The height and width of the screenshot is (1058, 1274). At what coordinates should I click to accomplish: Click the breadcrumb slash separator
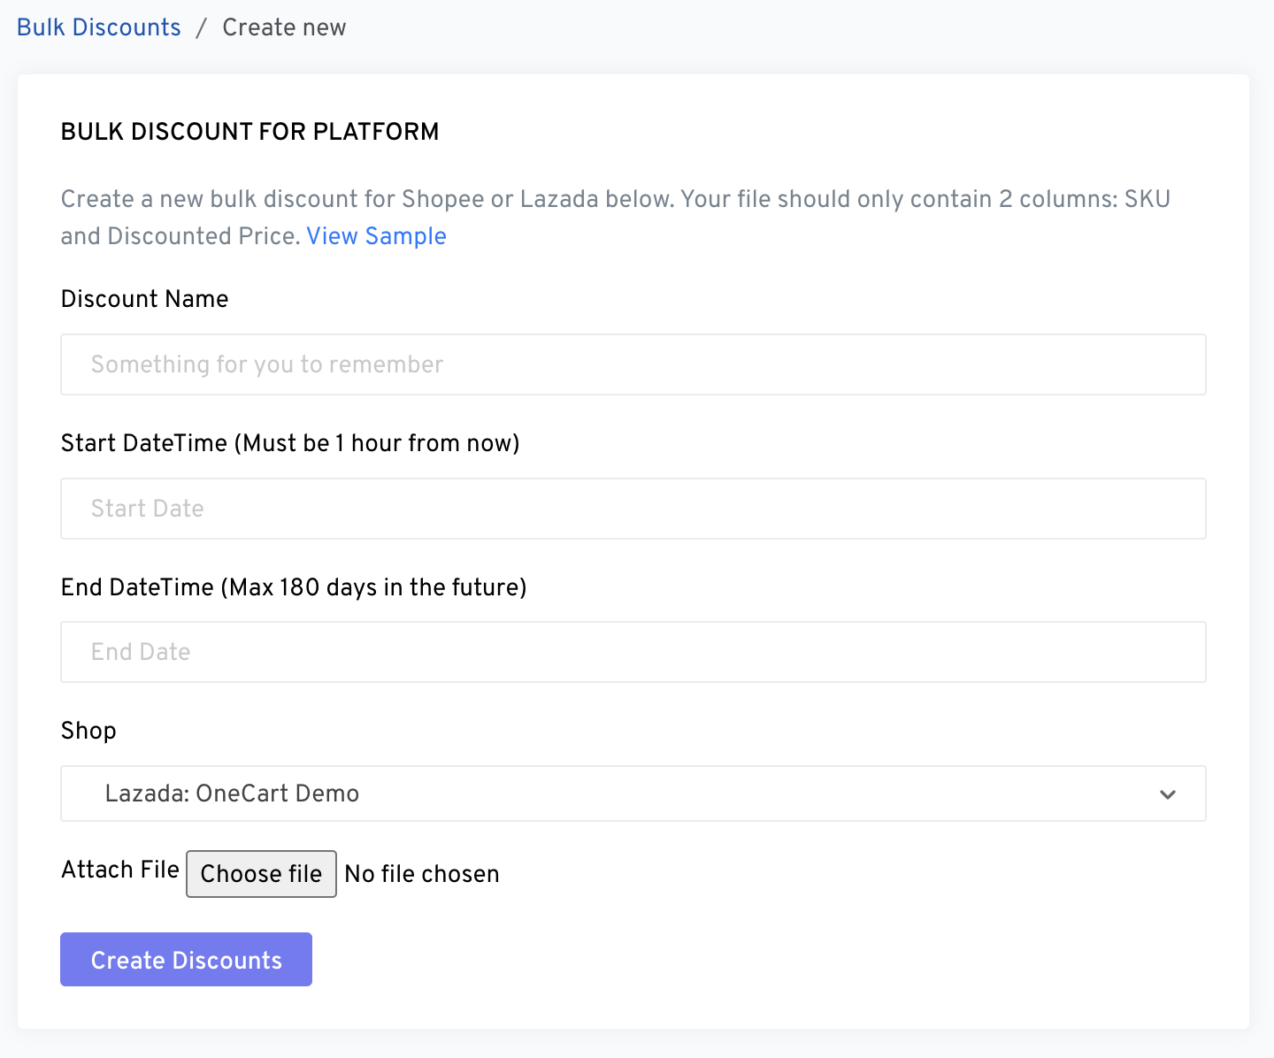point(202,27)
